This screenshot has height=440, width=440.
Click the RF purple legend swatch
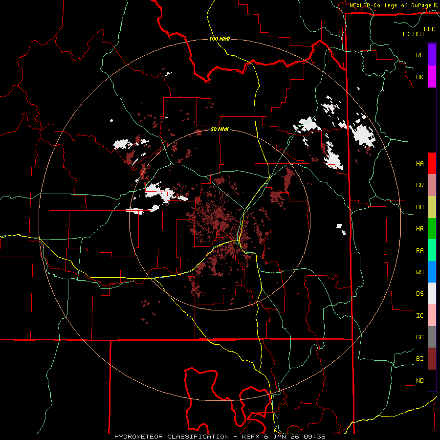[432, 55]
